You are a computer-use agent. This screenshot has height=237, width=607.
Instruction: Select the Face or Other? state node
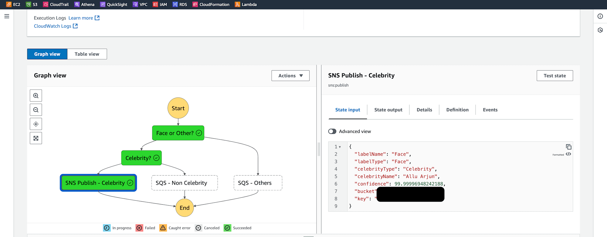pos(178,133)
